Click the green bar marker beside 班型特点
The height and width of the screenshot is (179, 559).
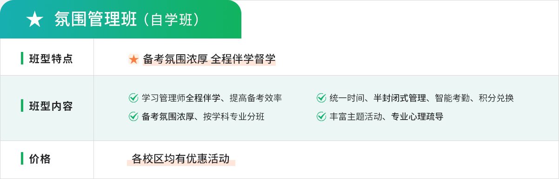[x=22, y=58]
